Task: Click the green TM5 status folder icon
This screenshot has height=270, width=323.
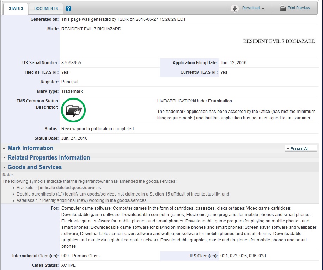Action: click(x=73, y=110)
